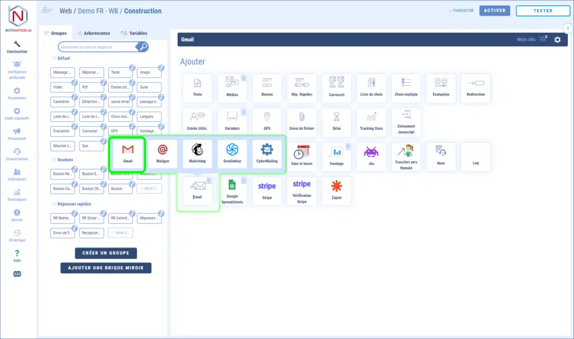Insert the GPS location block
The width and height of the screenshot is (574, 339).
coord(267,120)
